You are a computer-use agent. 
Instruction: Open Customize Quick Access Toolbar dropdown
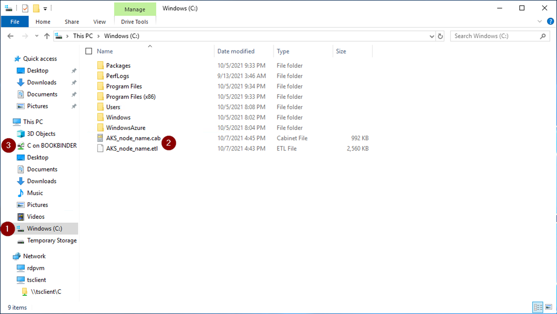click(x=45, y=8)
